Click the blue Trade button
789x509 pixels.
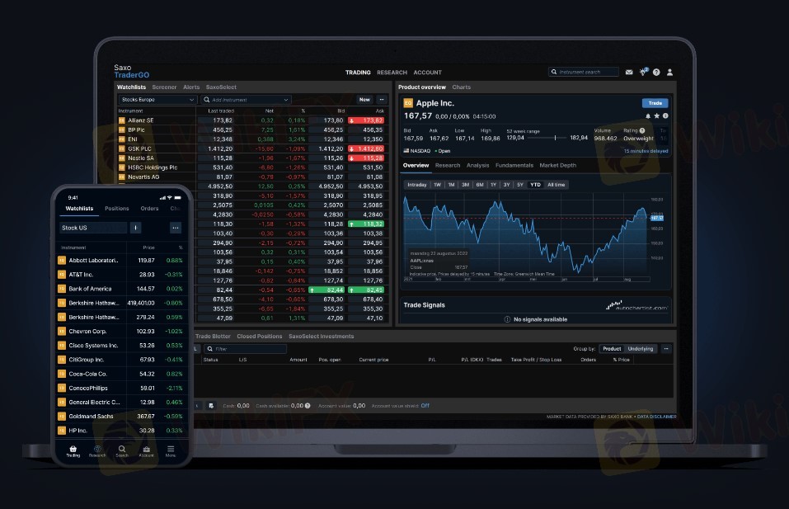pos(655,103)
